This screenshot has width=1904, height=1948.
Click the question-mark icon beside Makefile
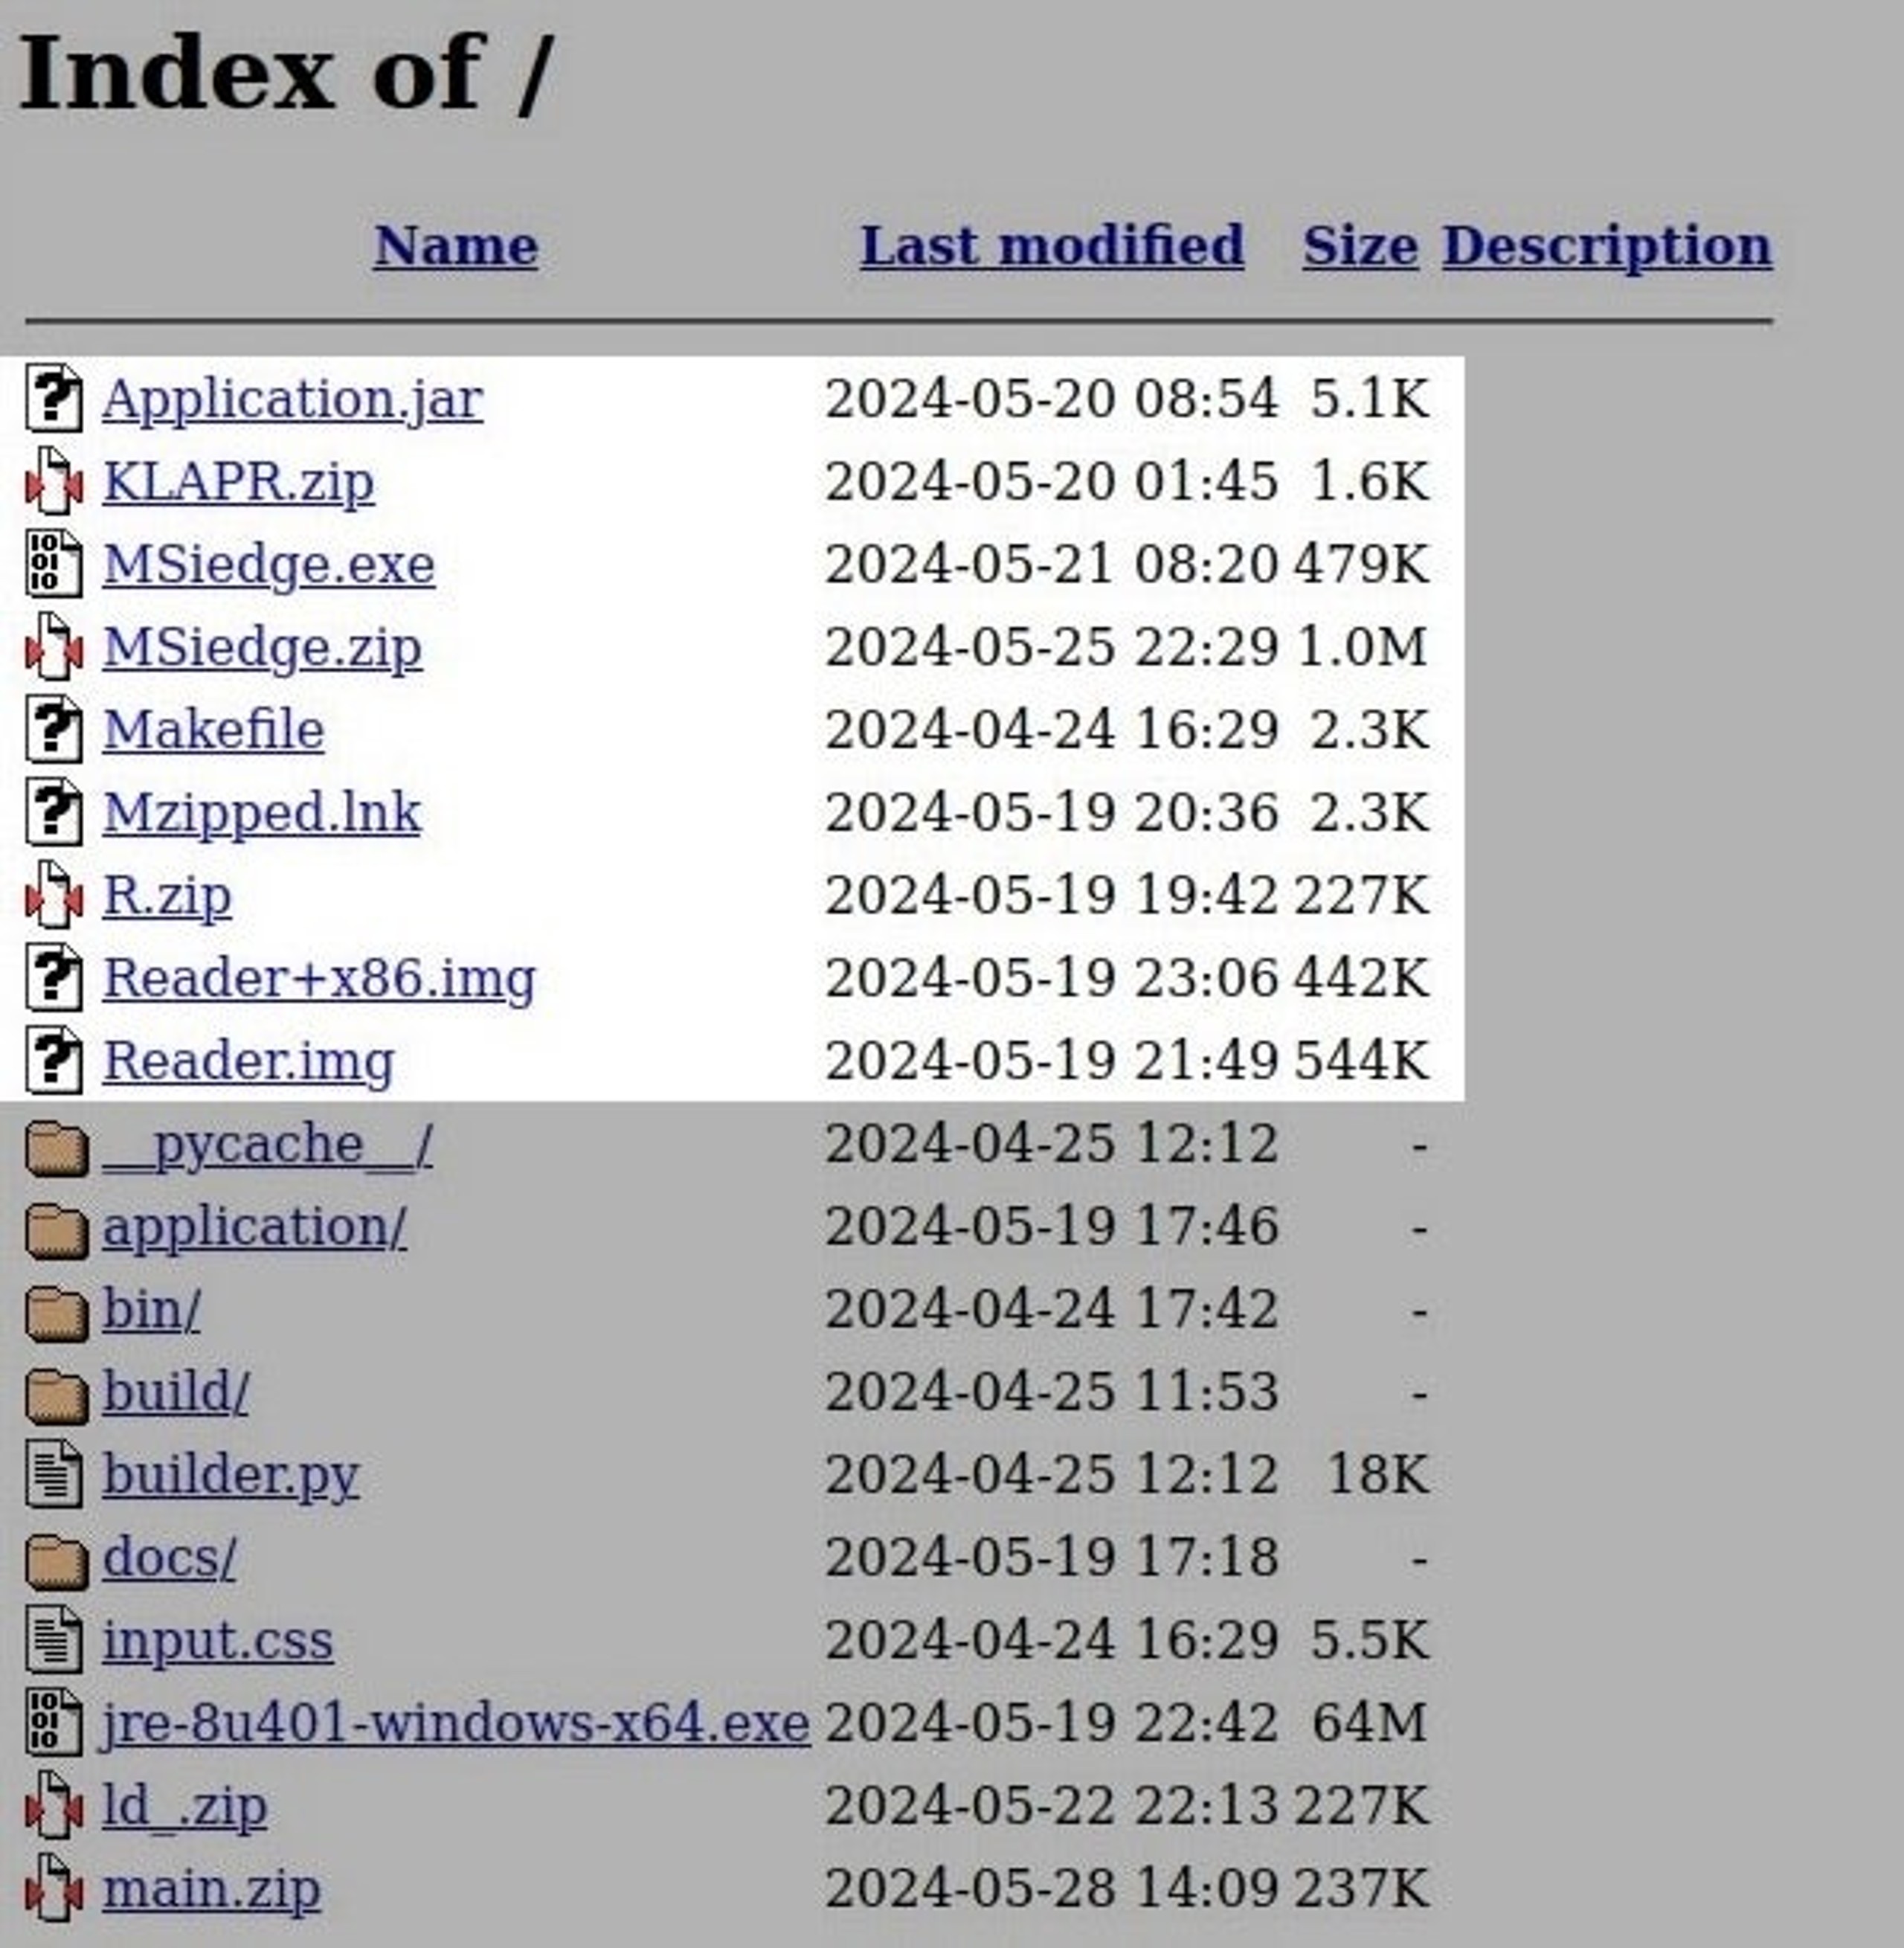point(54,730)
